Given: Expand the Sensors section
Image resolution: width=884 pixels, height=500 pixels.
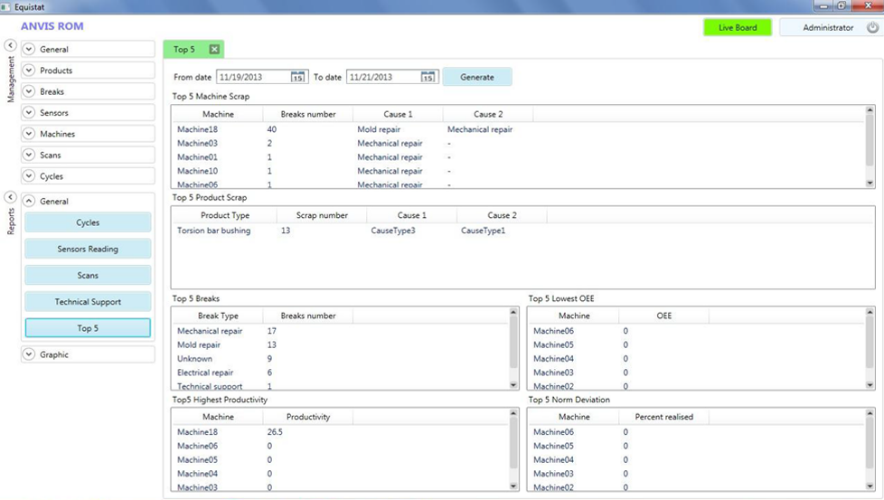Looking at the screenshot, I should pyautogui.click(x=88, y=113).
